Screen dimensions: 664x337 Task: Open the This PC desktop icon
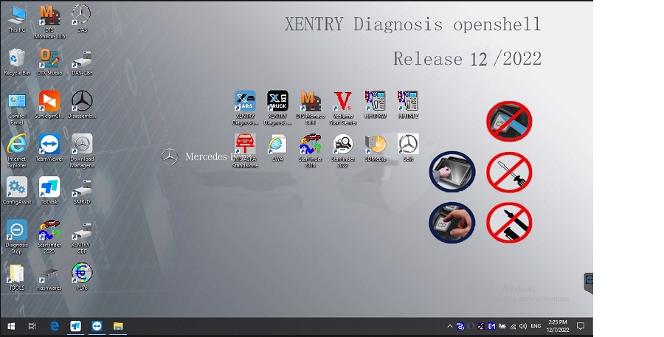click(17, 19)
